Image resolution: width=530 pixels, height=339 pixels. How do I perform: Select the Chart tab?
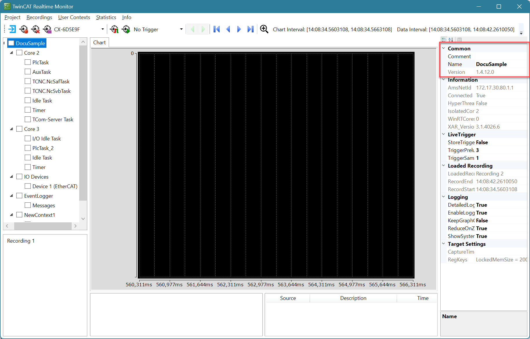[x=100, y=43]
